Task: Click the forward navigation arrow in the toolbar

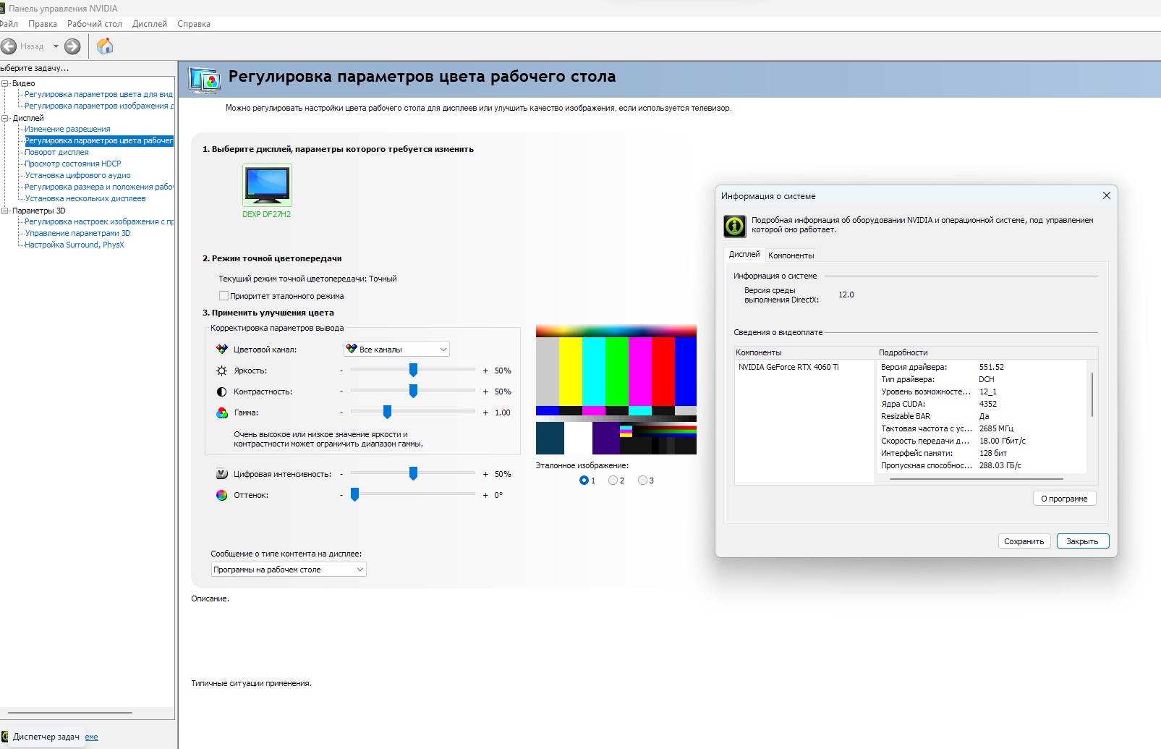Action: [x=72, y=46]
